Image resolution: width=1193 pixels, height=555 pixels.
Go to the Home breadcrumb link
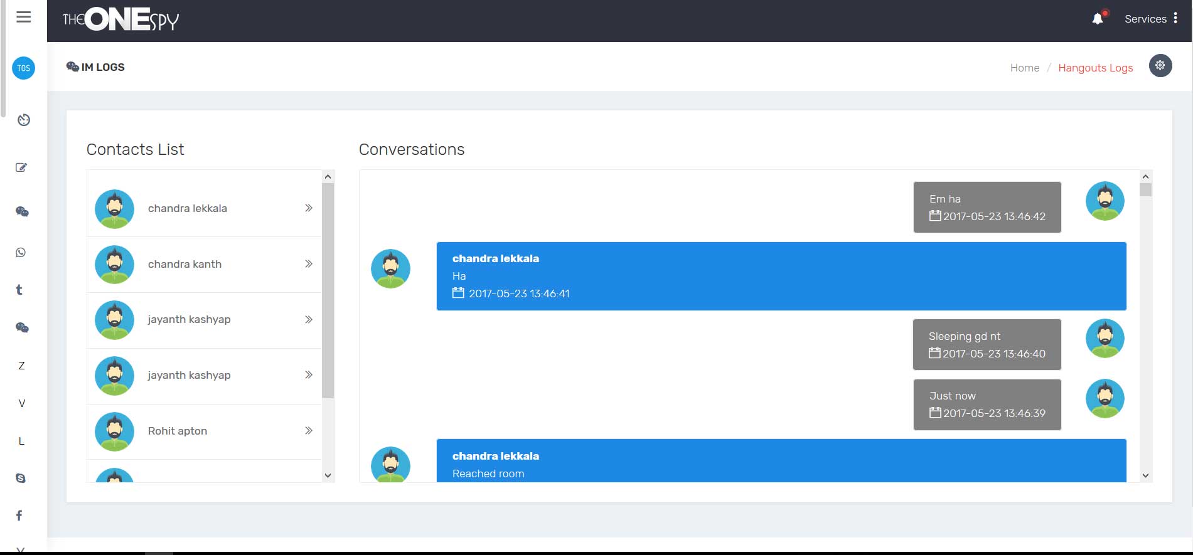pos(1024,68)
